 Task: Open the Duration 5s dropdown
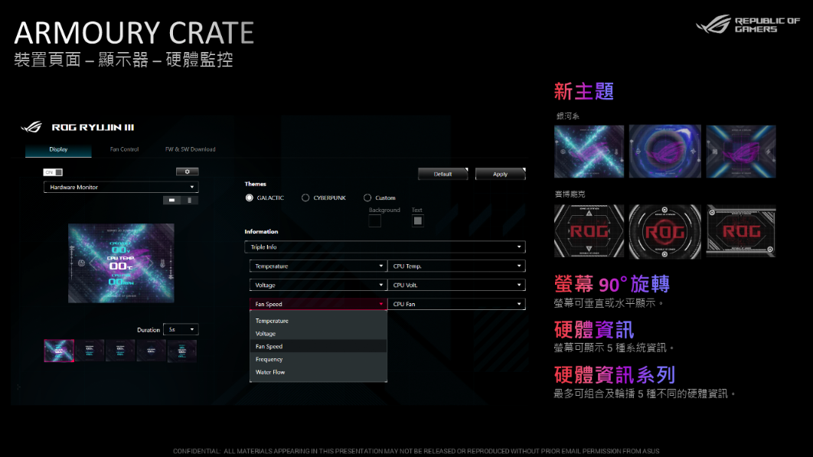point(181,329)
